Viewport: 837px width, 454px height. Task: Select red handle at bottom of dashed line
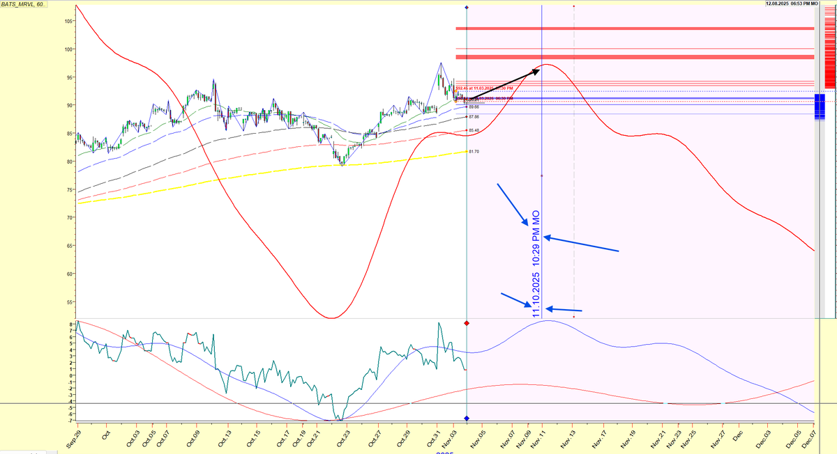click(x=573, y=317)
